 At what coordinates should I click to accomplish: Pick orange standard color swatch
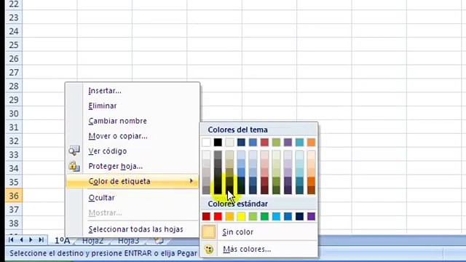229,216
